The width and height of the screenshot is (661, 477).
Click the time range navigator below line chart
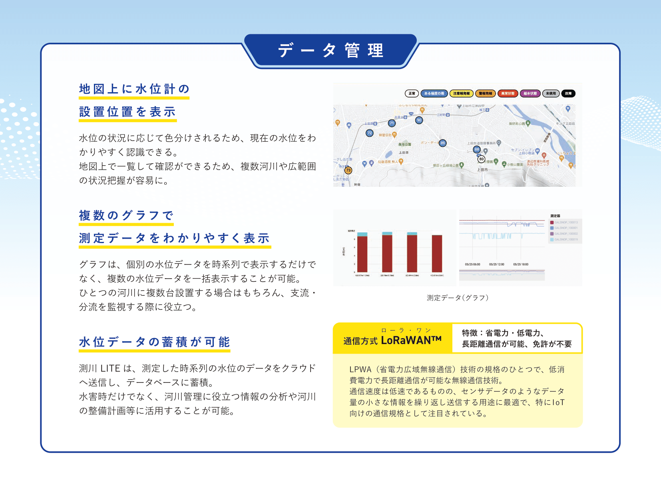click(502, 274)
